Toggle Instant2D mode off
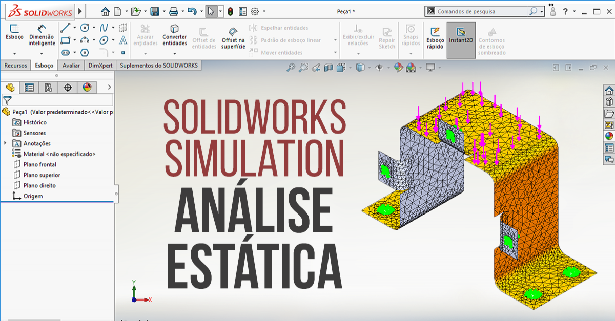The image size is (615, 321). click(460, 36)
